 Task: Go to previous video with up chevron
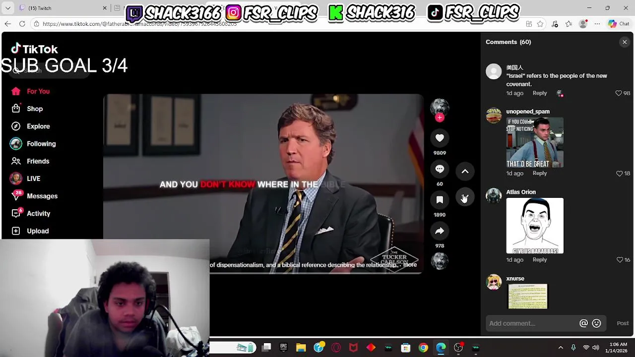(x=465, y=172)
